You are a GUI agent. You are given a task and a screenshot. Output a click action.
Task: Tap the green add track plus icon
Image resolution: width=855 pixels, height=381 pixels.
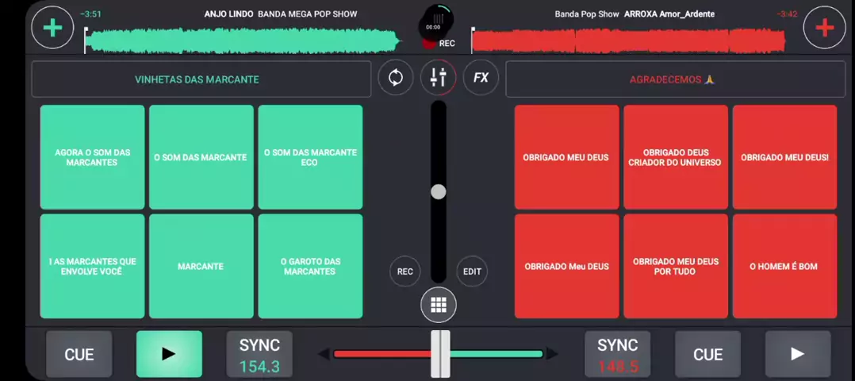52,28
